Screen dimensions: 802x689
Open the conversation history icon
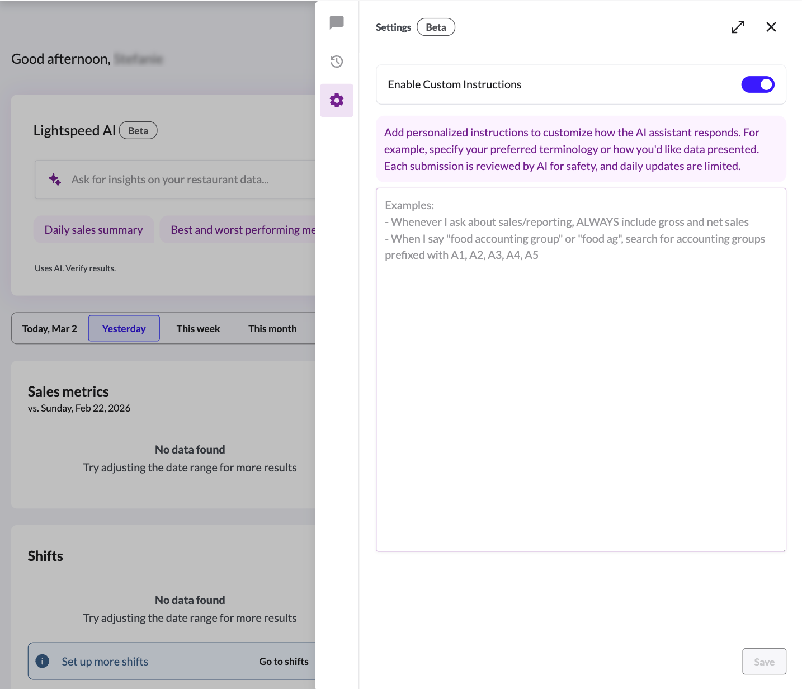coord(336,62)
